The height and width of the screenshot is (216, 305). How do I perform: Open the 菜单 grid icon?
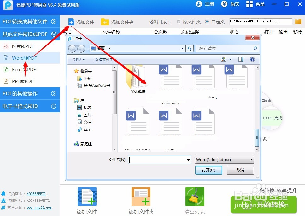click(249, 4)
